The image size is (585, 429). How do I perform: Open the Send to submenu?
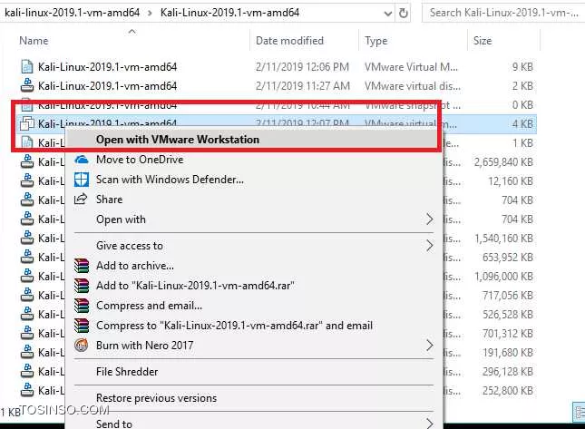254,424
